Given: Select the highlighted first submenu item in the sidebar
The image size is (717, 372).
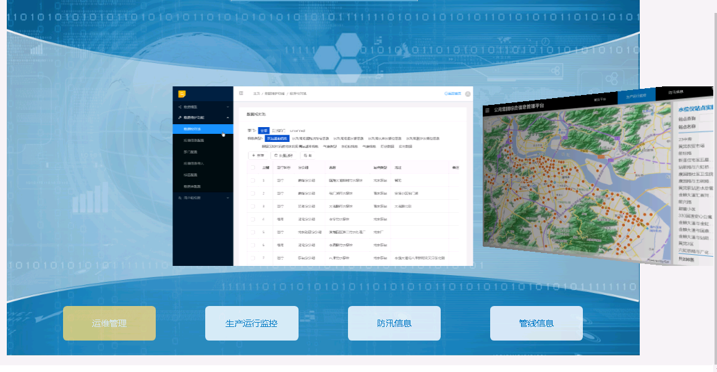Looking at the screenshot, I should coord(203,129).
